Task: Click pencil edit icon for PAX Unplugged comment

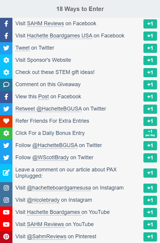Action: coord(6,173)
